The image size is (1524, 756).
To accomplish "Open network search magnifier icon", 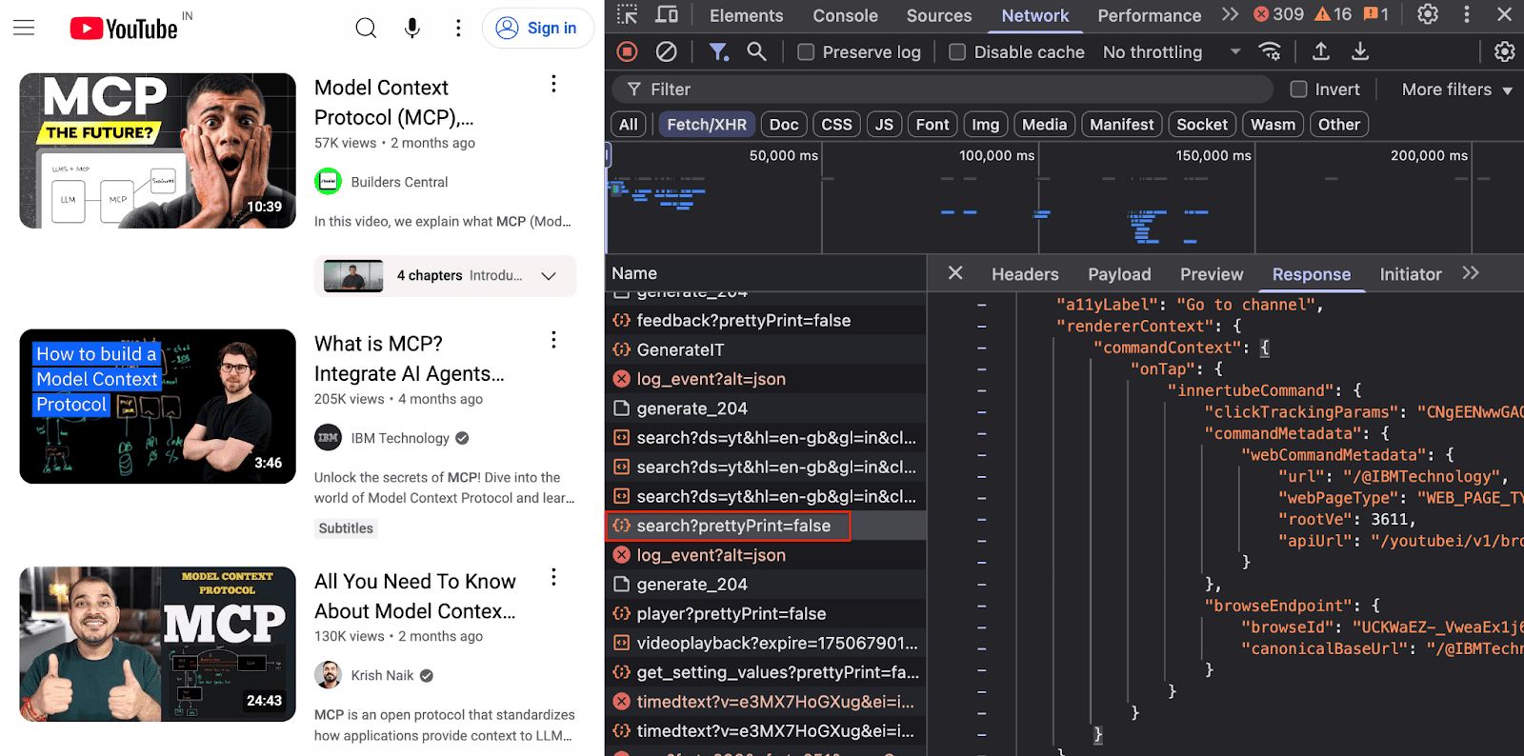I will tap(756, 51).
